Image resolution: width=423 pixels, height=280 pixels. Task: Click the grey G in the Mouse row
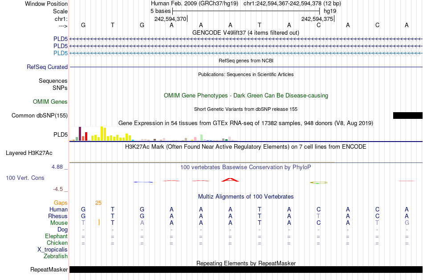click(x=407, y=223)
